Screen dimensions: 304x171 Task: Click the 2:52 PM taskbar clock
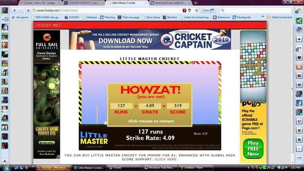pyautogui.click(x=296, y=167)
